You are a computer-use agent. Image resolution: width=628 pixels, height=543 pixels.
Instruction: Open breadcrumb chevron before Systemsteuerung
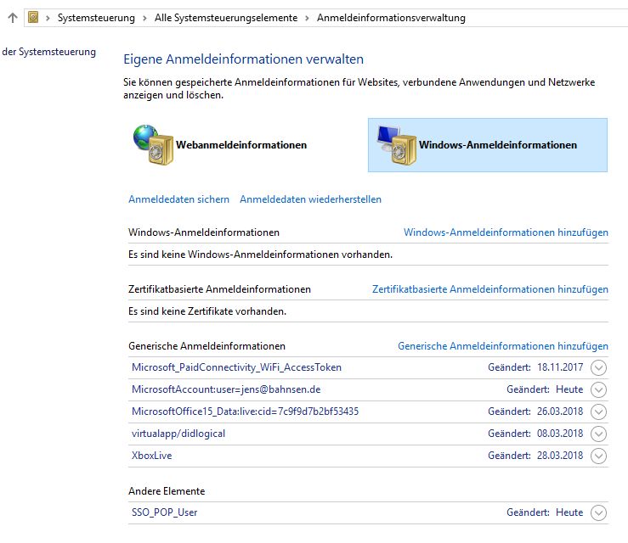[48, 18]
